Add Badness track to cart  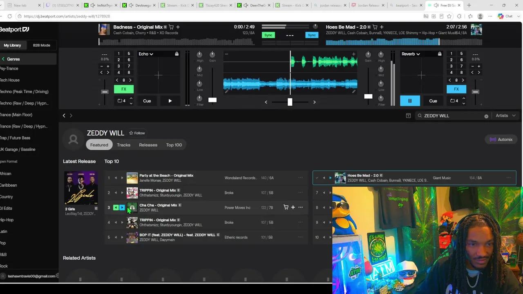pos(171,27)
